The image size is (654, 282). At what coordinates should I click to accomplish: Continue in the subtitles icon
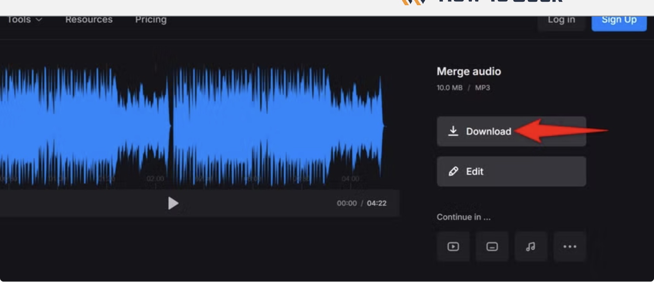tap(492, 247)
